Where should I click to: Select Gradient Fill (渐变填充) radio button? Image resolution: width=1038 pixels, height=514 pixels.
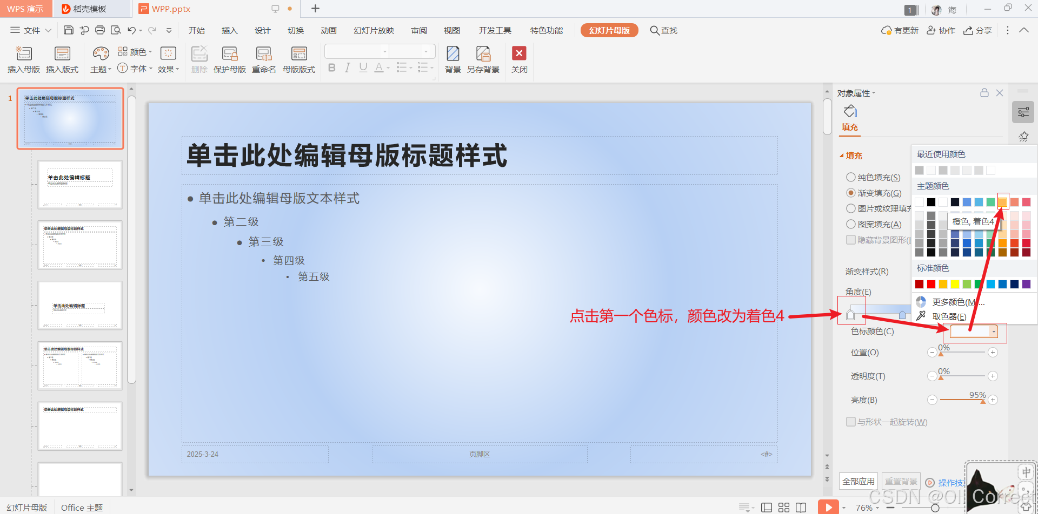tap(851, 193)
